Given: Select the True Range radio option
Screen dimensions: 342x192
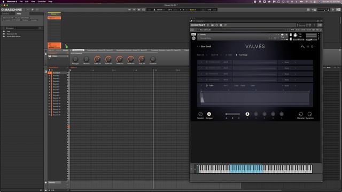Looking at the screenshot, I should (242, 55).
